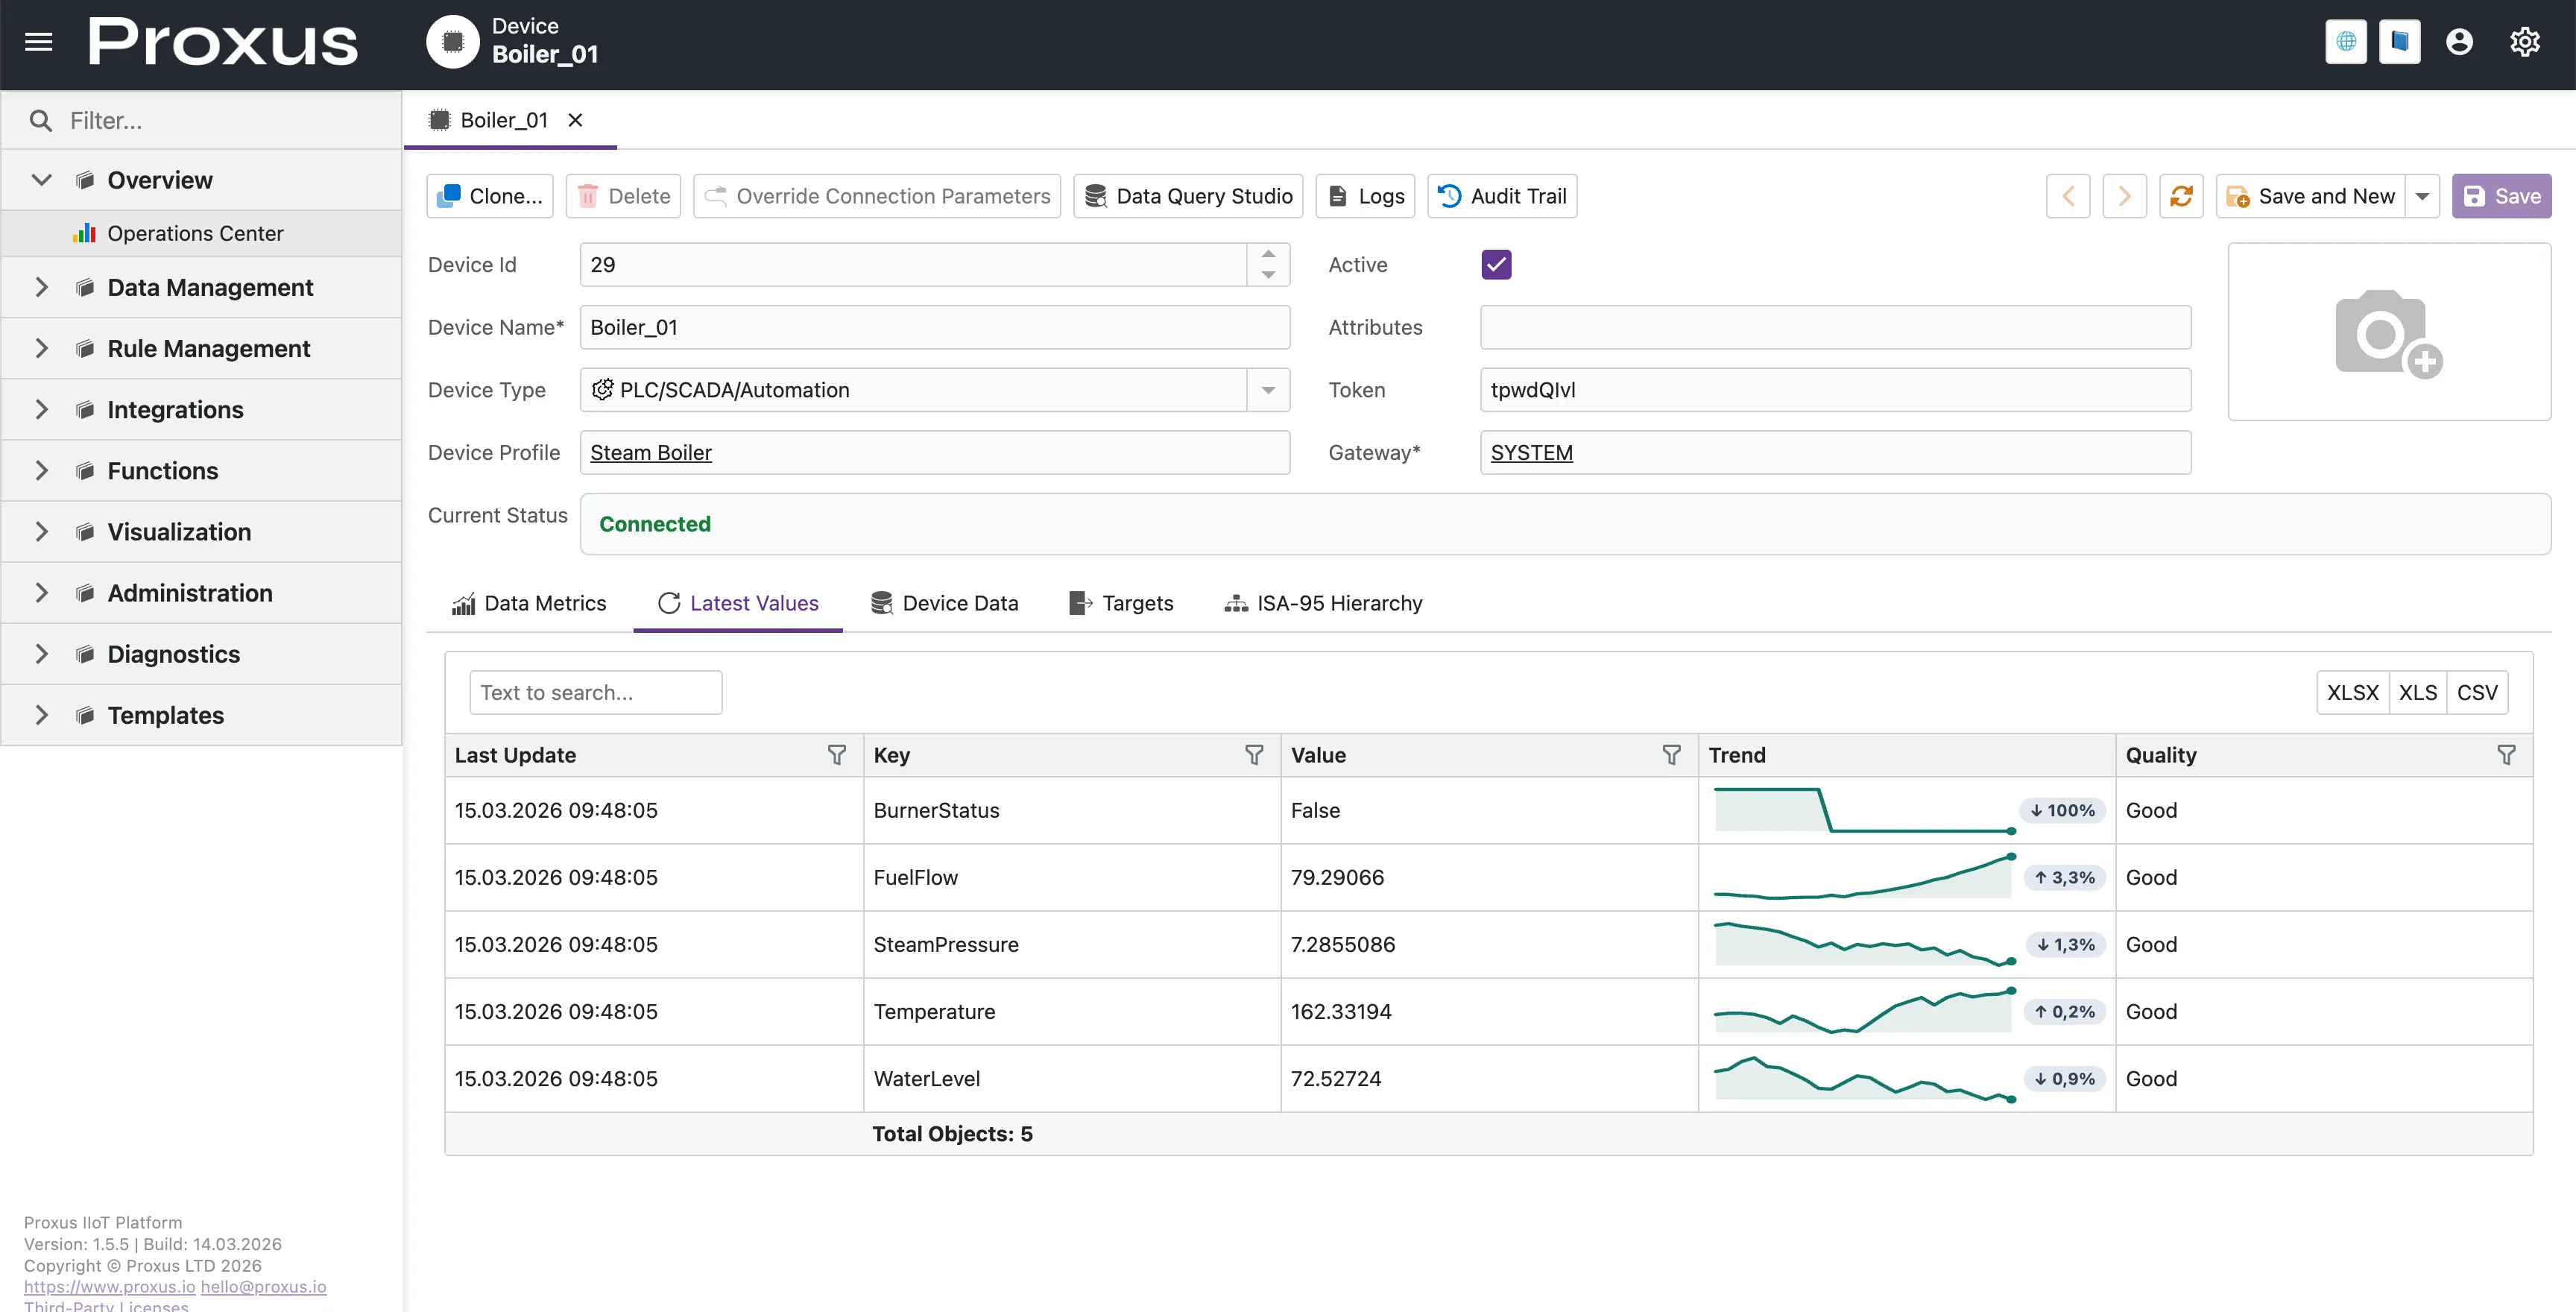This screenshot has height=1312, width=2576.
Task: Click the Last Update column filter icon
Action: pos(836,755)
